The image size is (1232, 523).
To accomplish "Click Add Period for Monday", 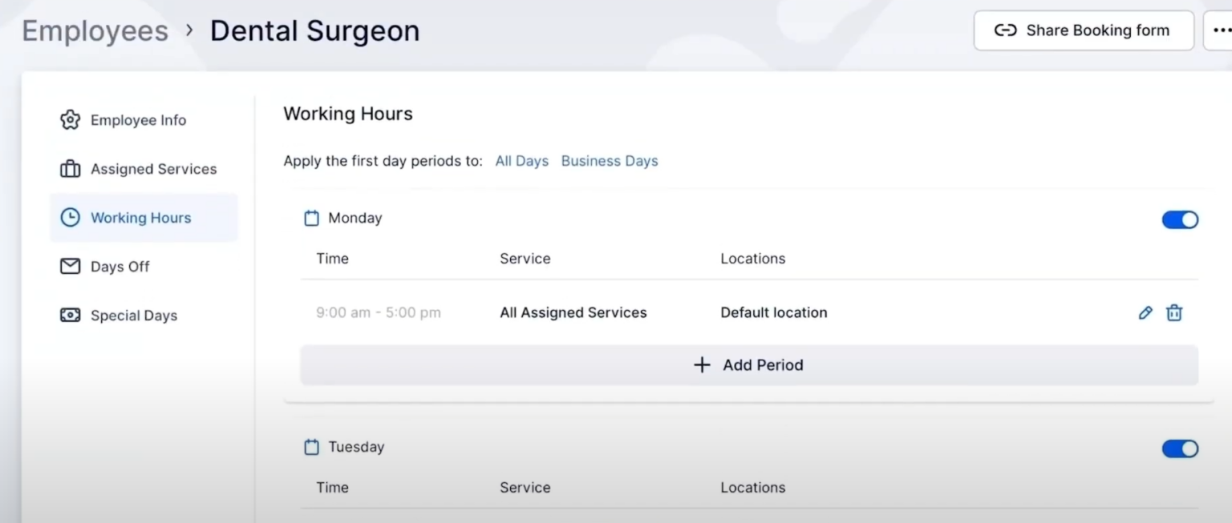I will coord(748,364).
